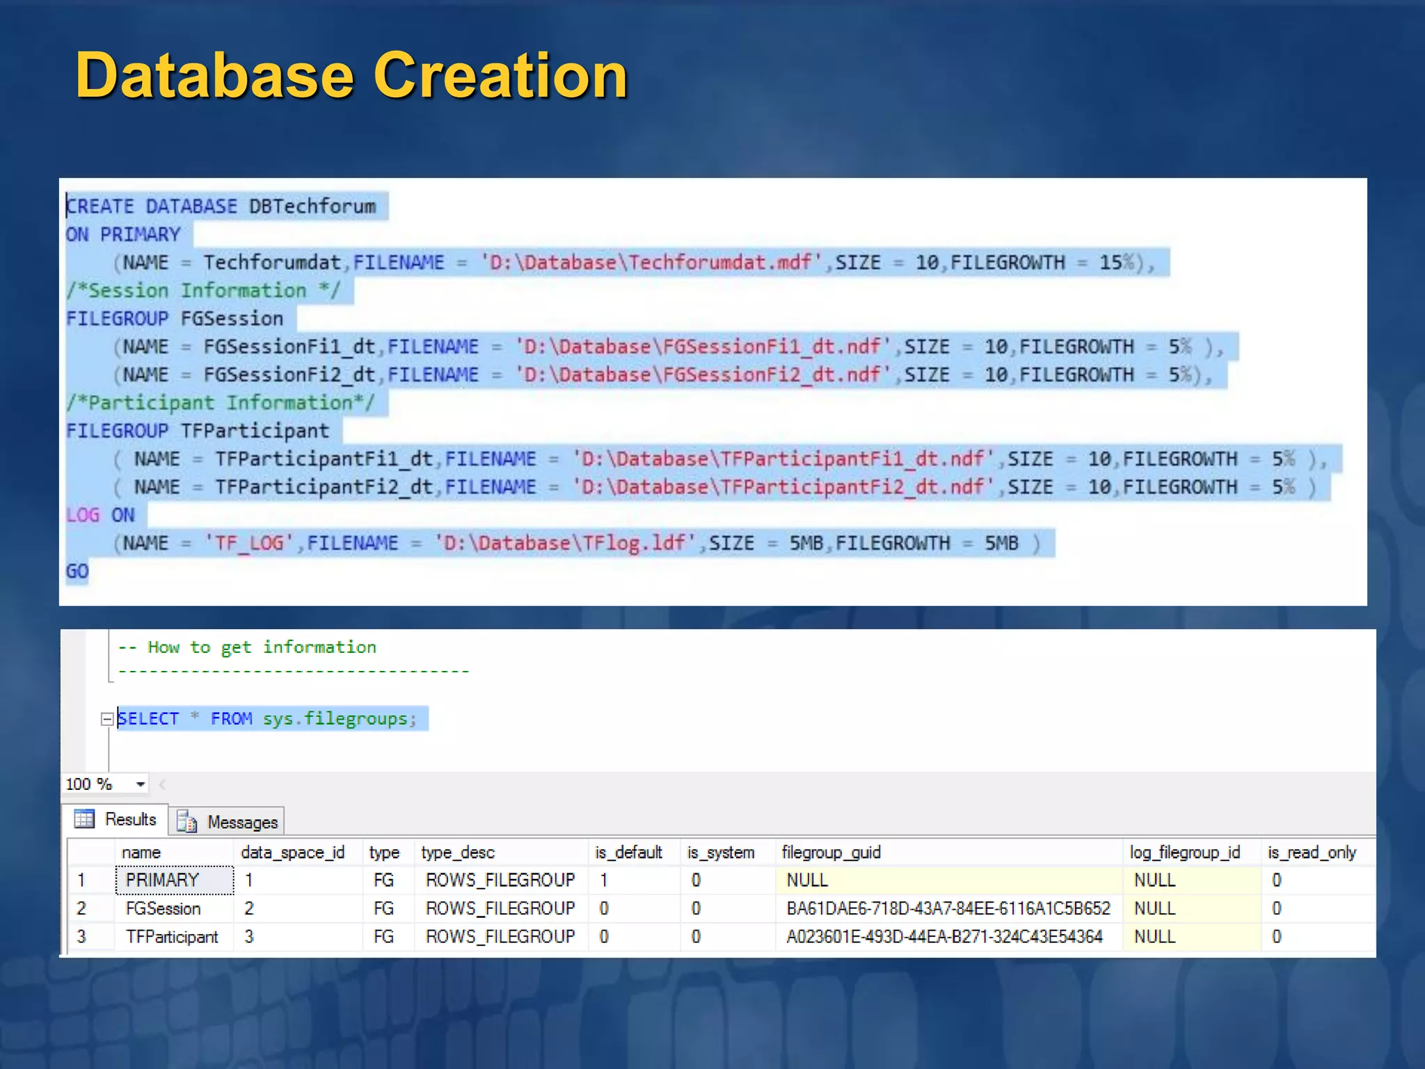
Task: Click the is_system column header
Action: pos(727,853)
